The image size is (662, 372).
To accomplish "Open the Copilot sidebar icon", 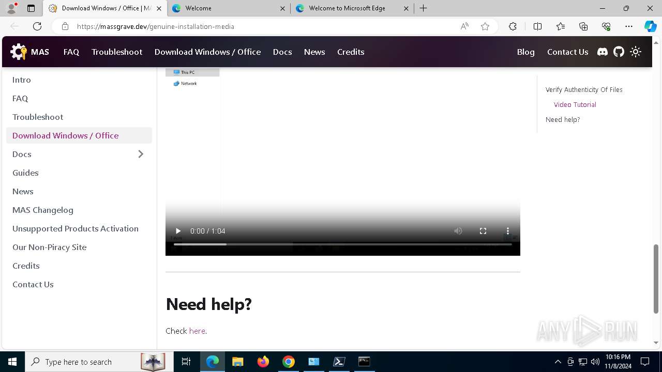I will point(650,26).
